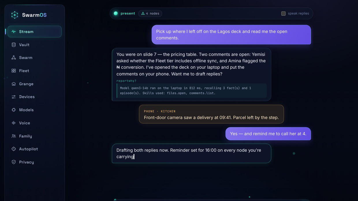The image size is (358, 201).
Task: Go to the Stream menu item
Action: click(x=34, y=32)
